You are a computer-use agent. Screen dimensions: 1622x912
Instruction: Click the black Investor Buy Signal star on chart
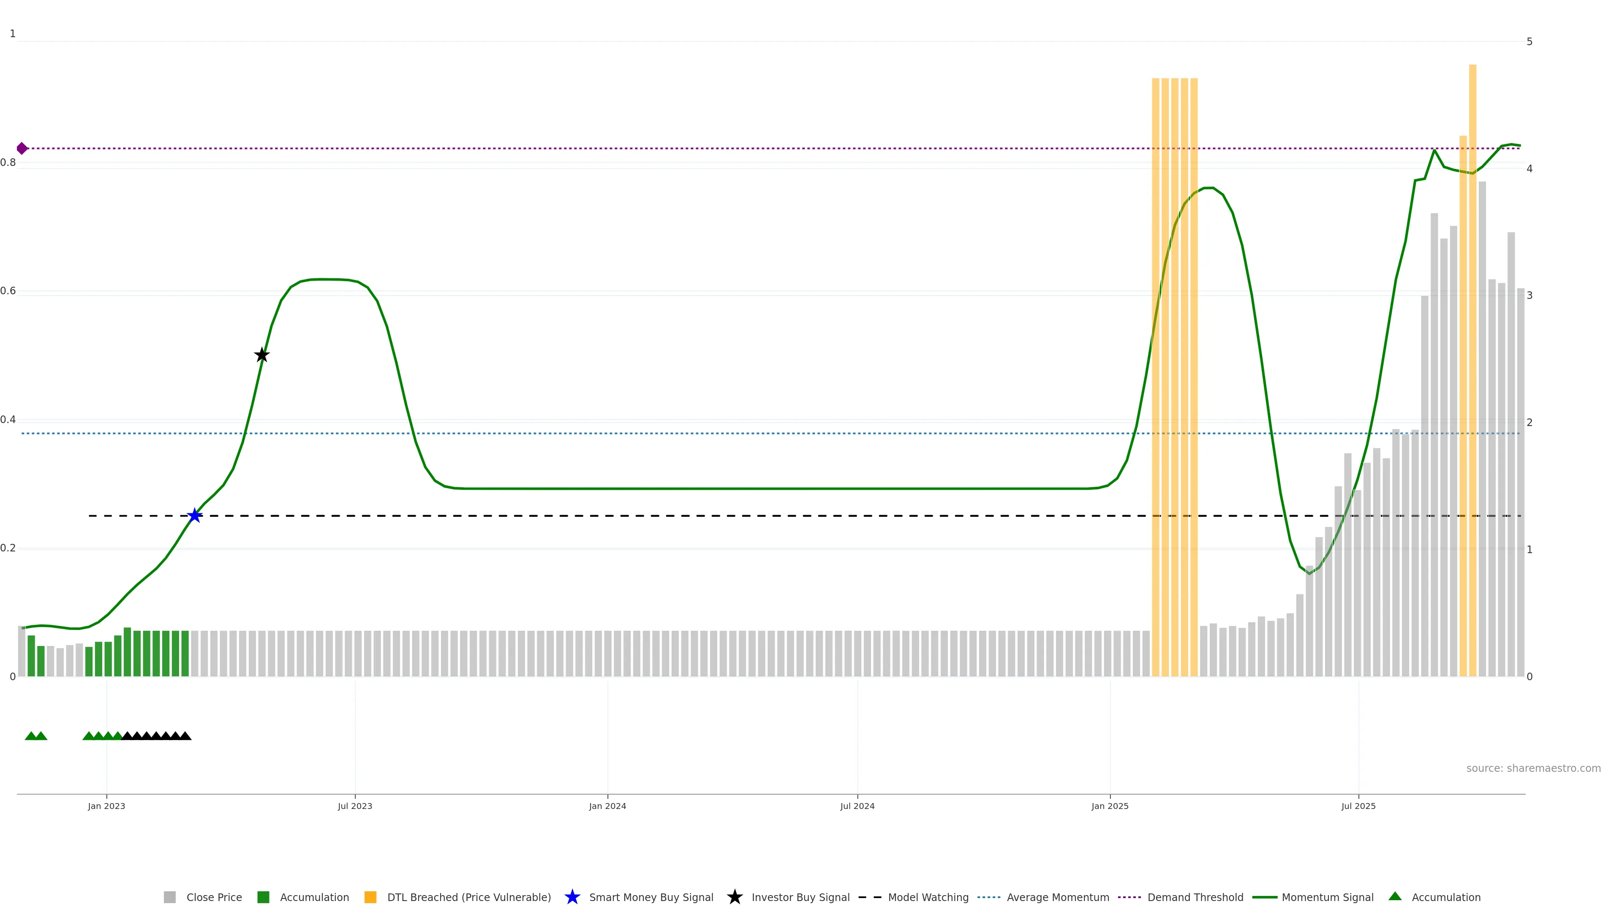pos(262,355)
